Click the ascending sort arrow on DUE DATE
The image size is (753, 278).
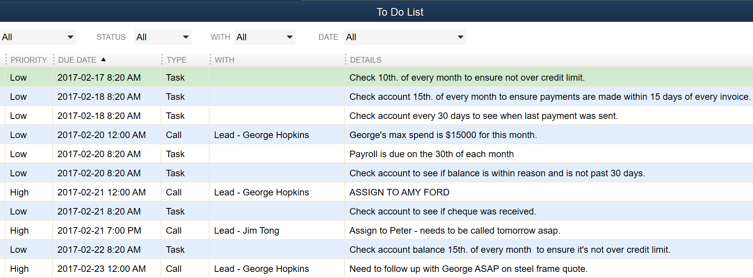103,59
